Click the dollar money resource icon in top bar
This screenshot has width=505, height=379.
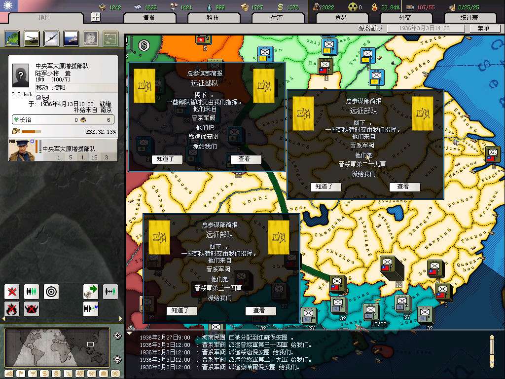click(280, 7)
